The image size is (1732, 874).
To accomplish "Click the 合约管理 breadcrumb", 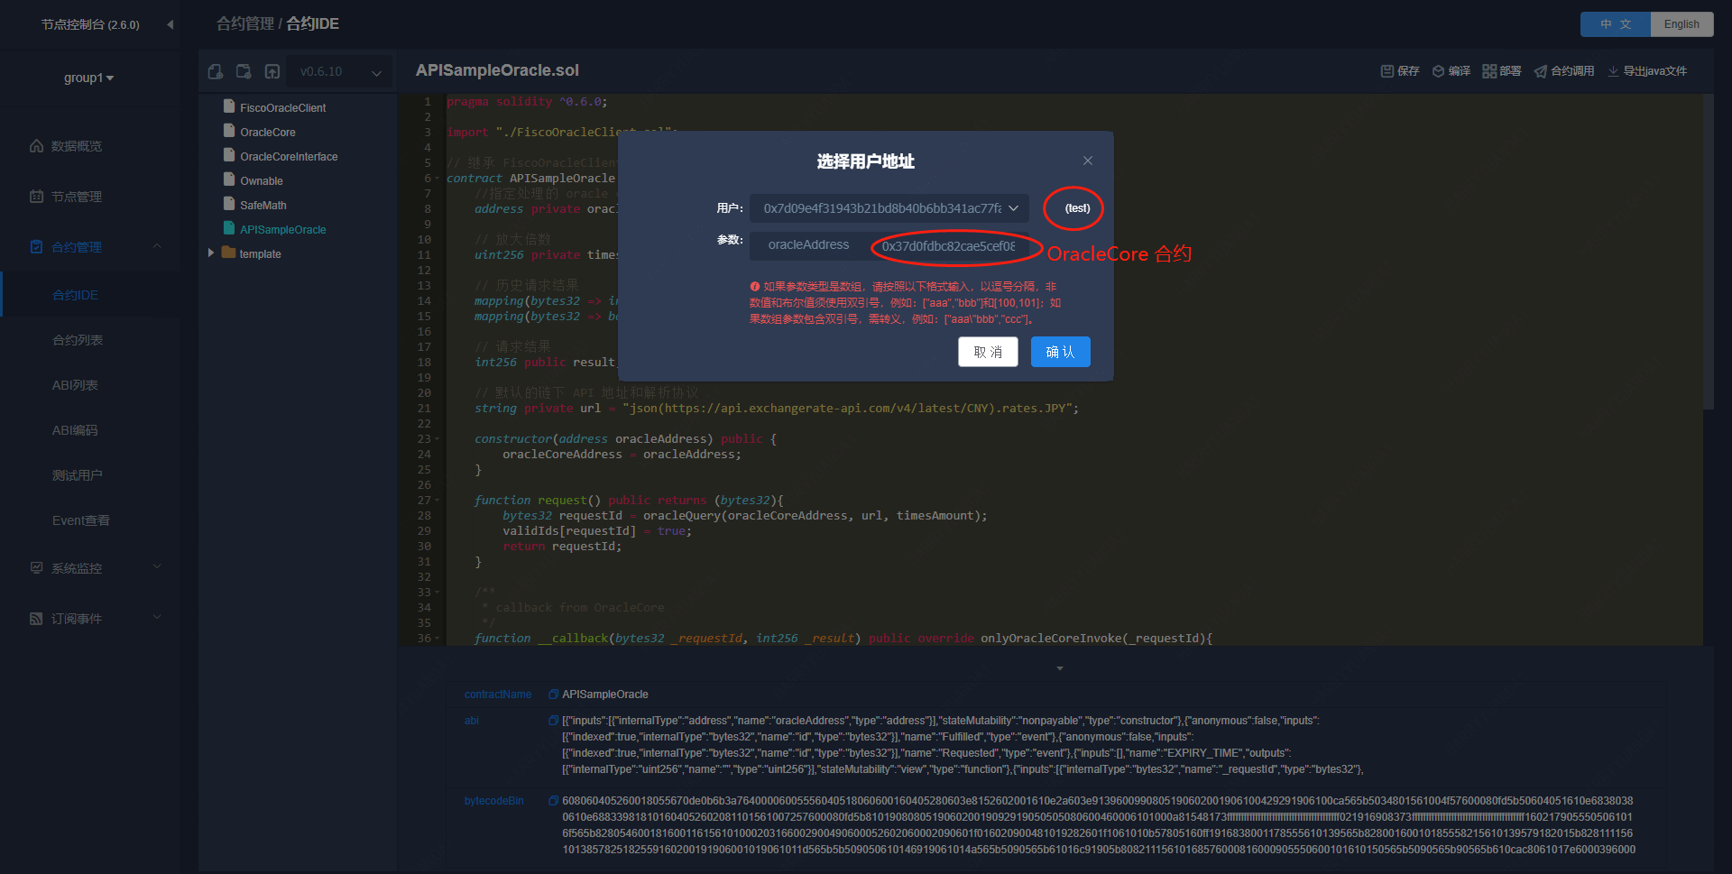I will pyautogui.click(x=244, y=23).
